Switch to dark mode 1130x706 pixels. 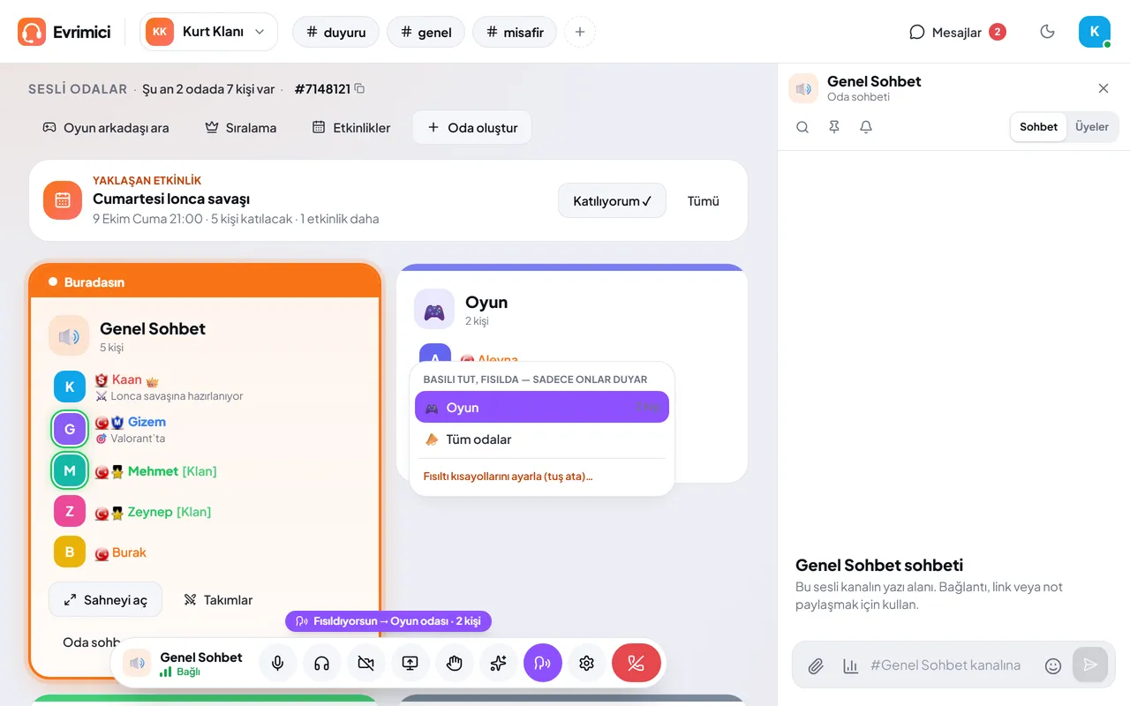[x=1048, y=32]
